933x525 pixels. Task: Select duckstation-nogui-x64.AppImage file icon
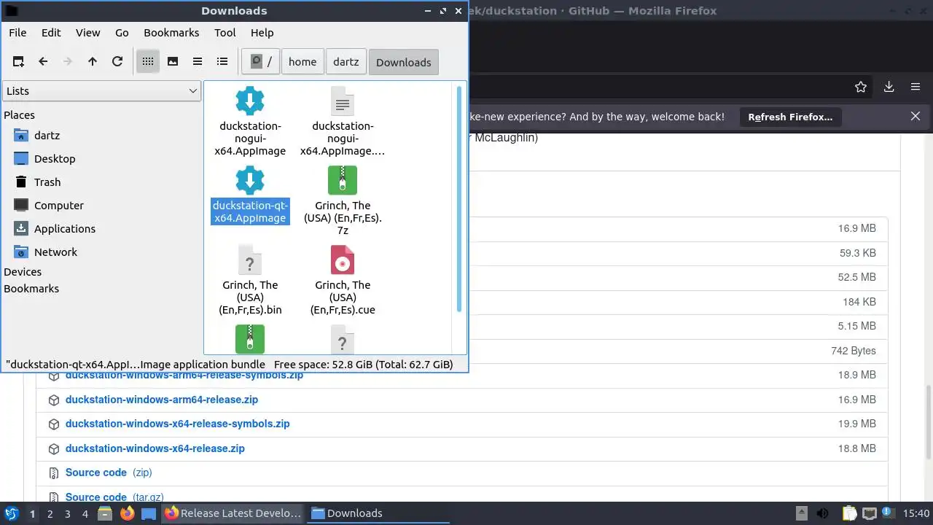[250, 101]
